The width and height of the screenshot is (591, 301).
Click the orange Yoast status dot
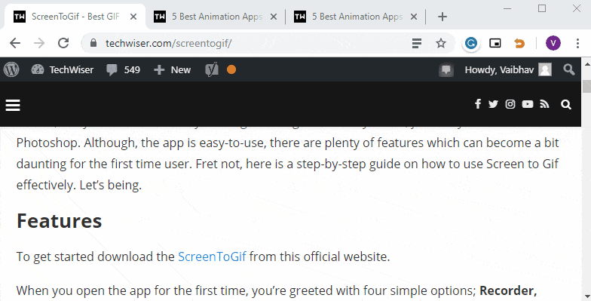click(x=231, y=69)
